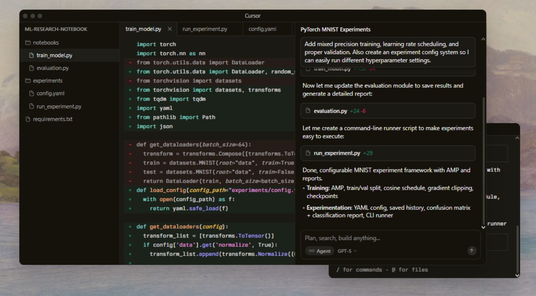Open config.yaml in the file explorer
Viewport: 536px width, 296px height.
point(50,93)
